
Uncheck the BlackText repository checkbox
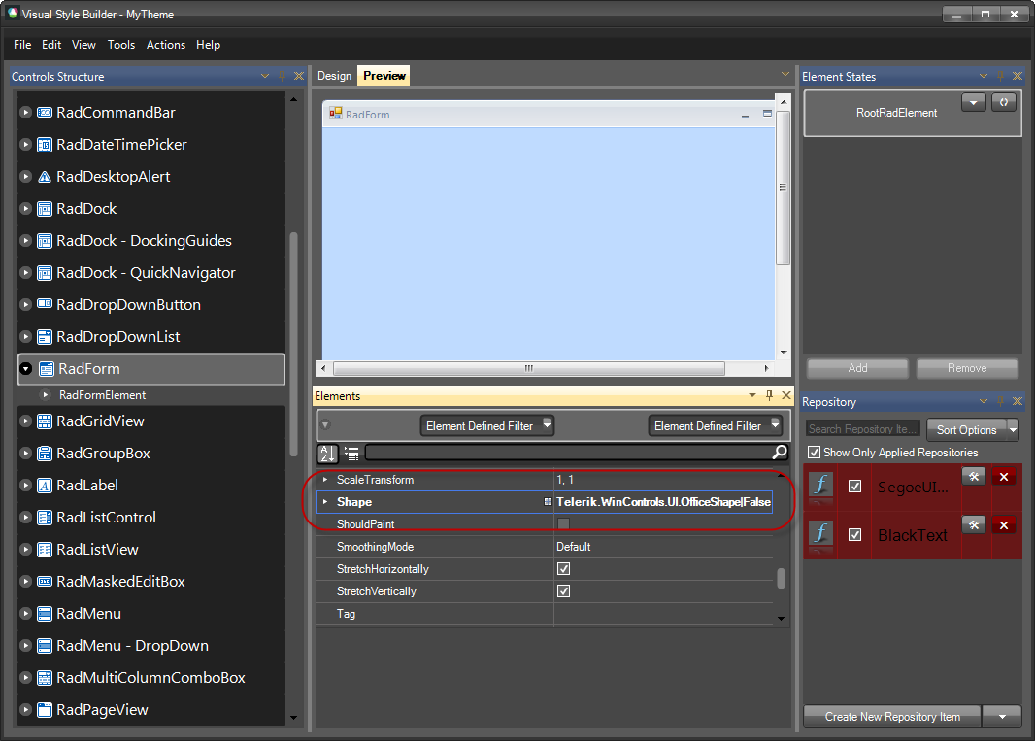point(854,534)
